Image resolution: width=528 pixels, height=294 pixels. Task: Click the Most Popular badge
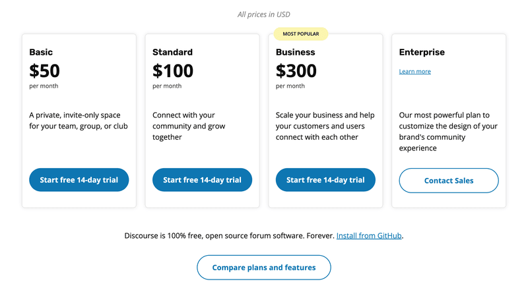click(x=301, y=34)
